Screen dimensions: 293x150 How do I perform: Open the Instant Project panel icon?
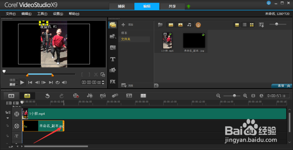tap(113, 36)
